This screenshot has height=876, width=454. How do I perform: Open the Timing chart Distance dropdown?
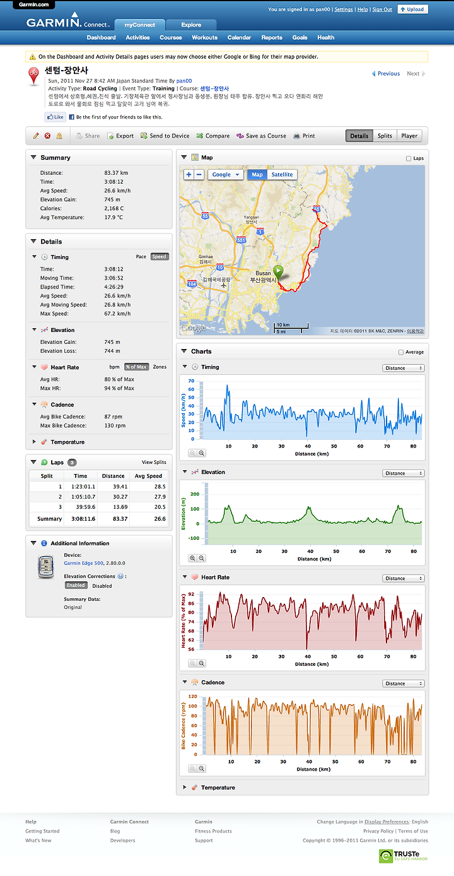(x=404, y=368)
